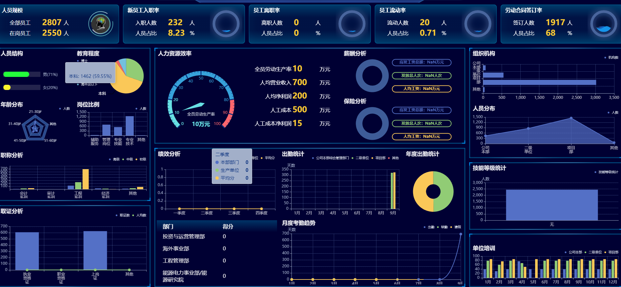Click the 上岗证 bar in 取证分析
Screen dimensions: 621x287
[x=95, y=251]
